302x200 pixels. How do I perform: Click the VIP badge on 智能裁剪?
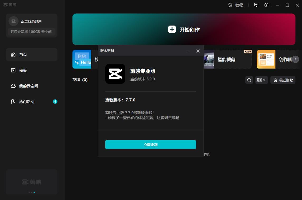tap(248, 52)
